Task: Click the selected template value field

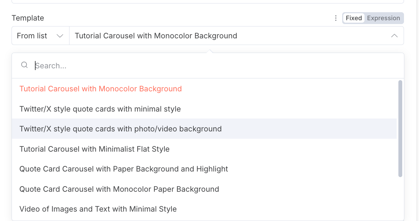Action: (x=227, y=36)
